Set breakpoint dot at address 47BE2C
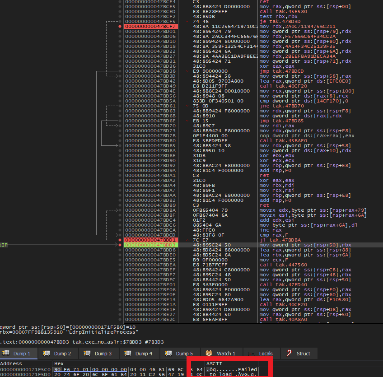Screen dimensions: 383x377 120,319
